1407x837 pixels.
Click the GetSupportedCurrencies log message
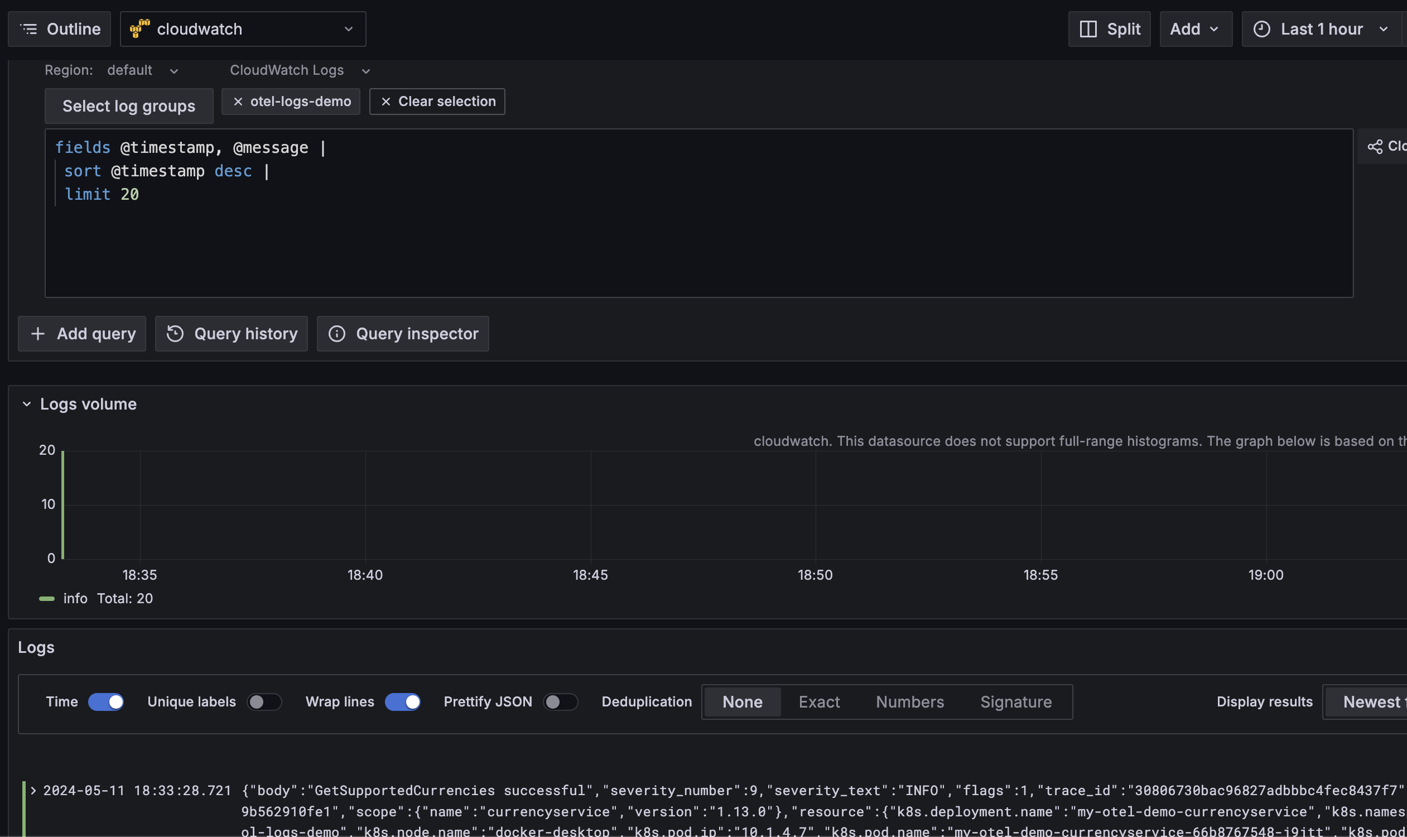tap(823, 811)
